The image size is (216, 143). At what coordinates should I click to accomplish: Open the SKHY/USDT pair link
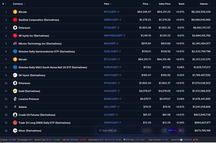[x=111, y=75]
